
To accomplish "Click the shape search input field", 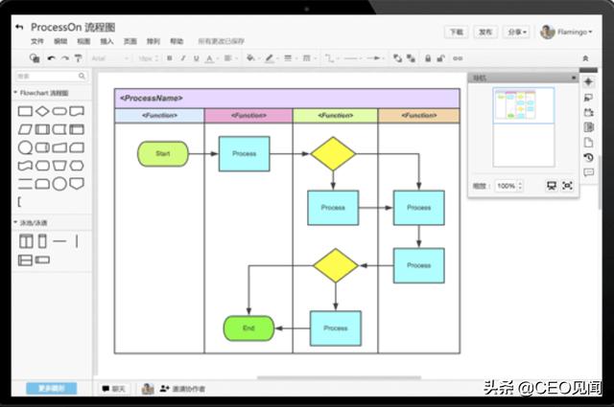I will (48, 76).
